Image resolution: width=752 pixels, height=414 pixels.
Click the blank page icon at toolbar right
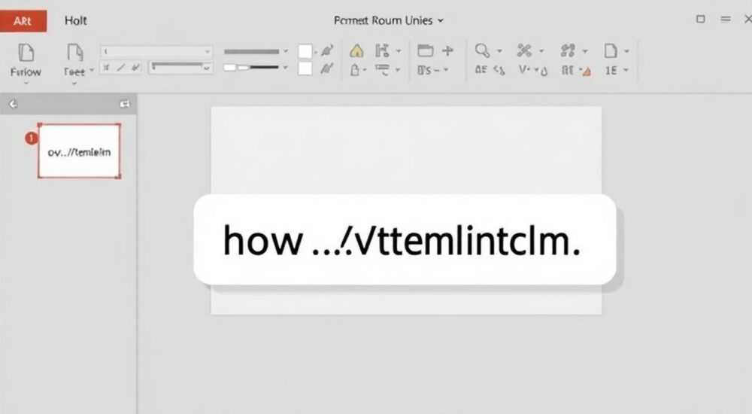pyautogui.click(x=611, y=50)
